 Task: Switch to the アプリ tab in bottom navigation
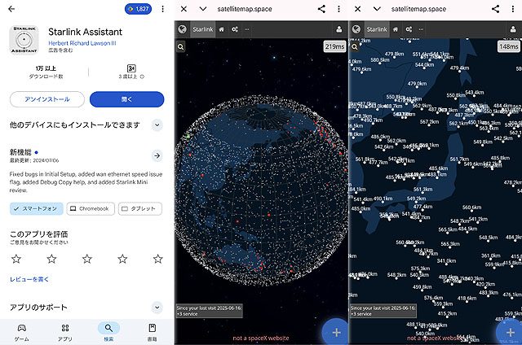coord(65,333)
